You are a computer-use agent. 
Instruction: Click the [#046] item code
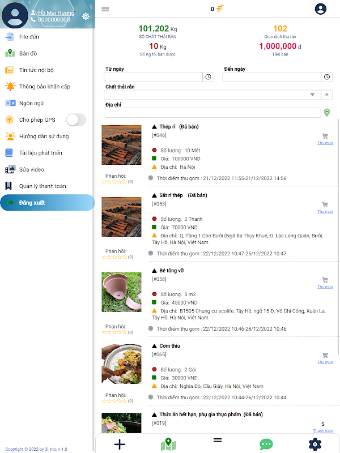pyautogui.click(x=159, y=135)
